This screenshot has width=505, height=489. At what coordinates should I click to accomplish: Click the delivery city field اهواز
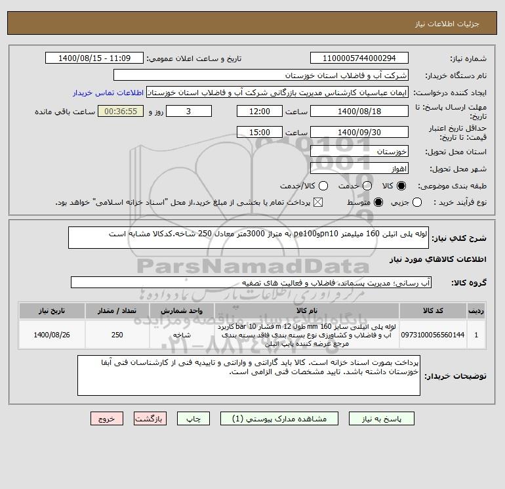tap(359, 169)
